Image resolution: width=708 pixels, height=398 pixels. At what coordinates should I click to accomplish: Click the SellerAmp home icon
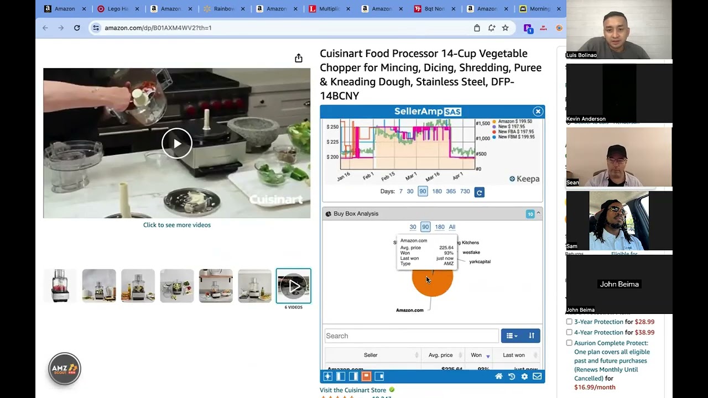click(498, 376)
